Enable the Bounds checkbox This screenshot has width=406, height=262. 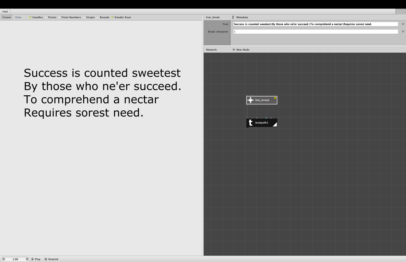point(97,17)
